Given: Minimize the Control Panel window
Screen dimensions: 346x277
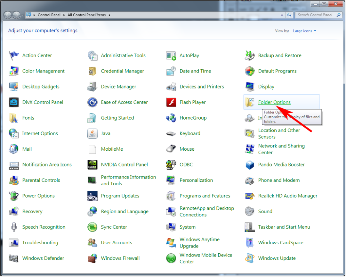Looking at the screenshot, I should point(316,4).
